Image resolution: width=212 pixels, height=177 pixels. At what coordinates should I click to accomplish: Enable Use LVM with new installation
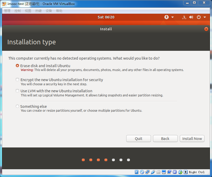tap(17, 91)
